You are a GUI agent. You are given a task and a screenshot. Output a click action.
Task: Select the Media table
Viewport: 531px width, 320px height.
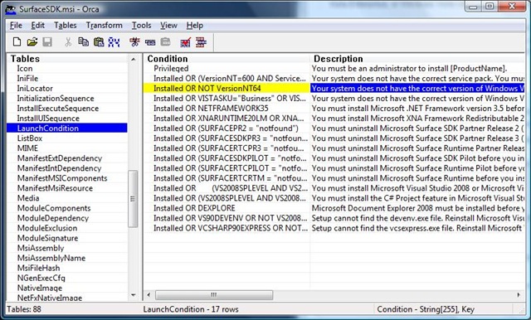click(x=28, y=198)
